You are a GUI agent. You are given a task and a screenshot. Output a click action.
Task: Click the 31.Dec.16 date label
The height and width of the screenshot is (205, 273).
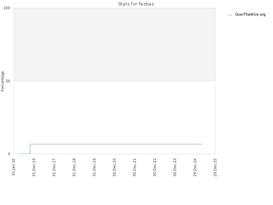click(x=34, y=167)
